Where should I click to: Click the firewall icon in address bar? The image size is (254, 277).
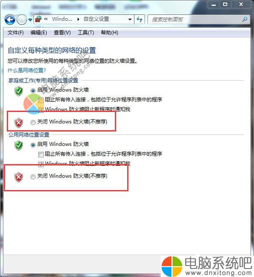tap(38, 19)
